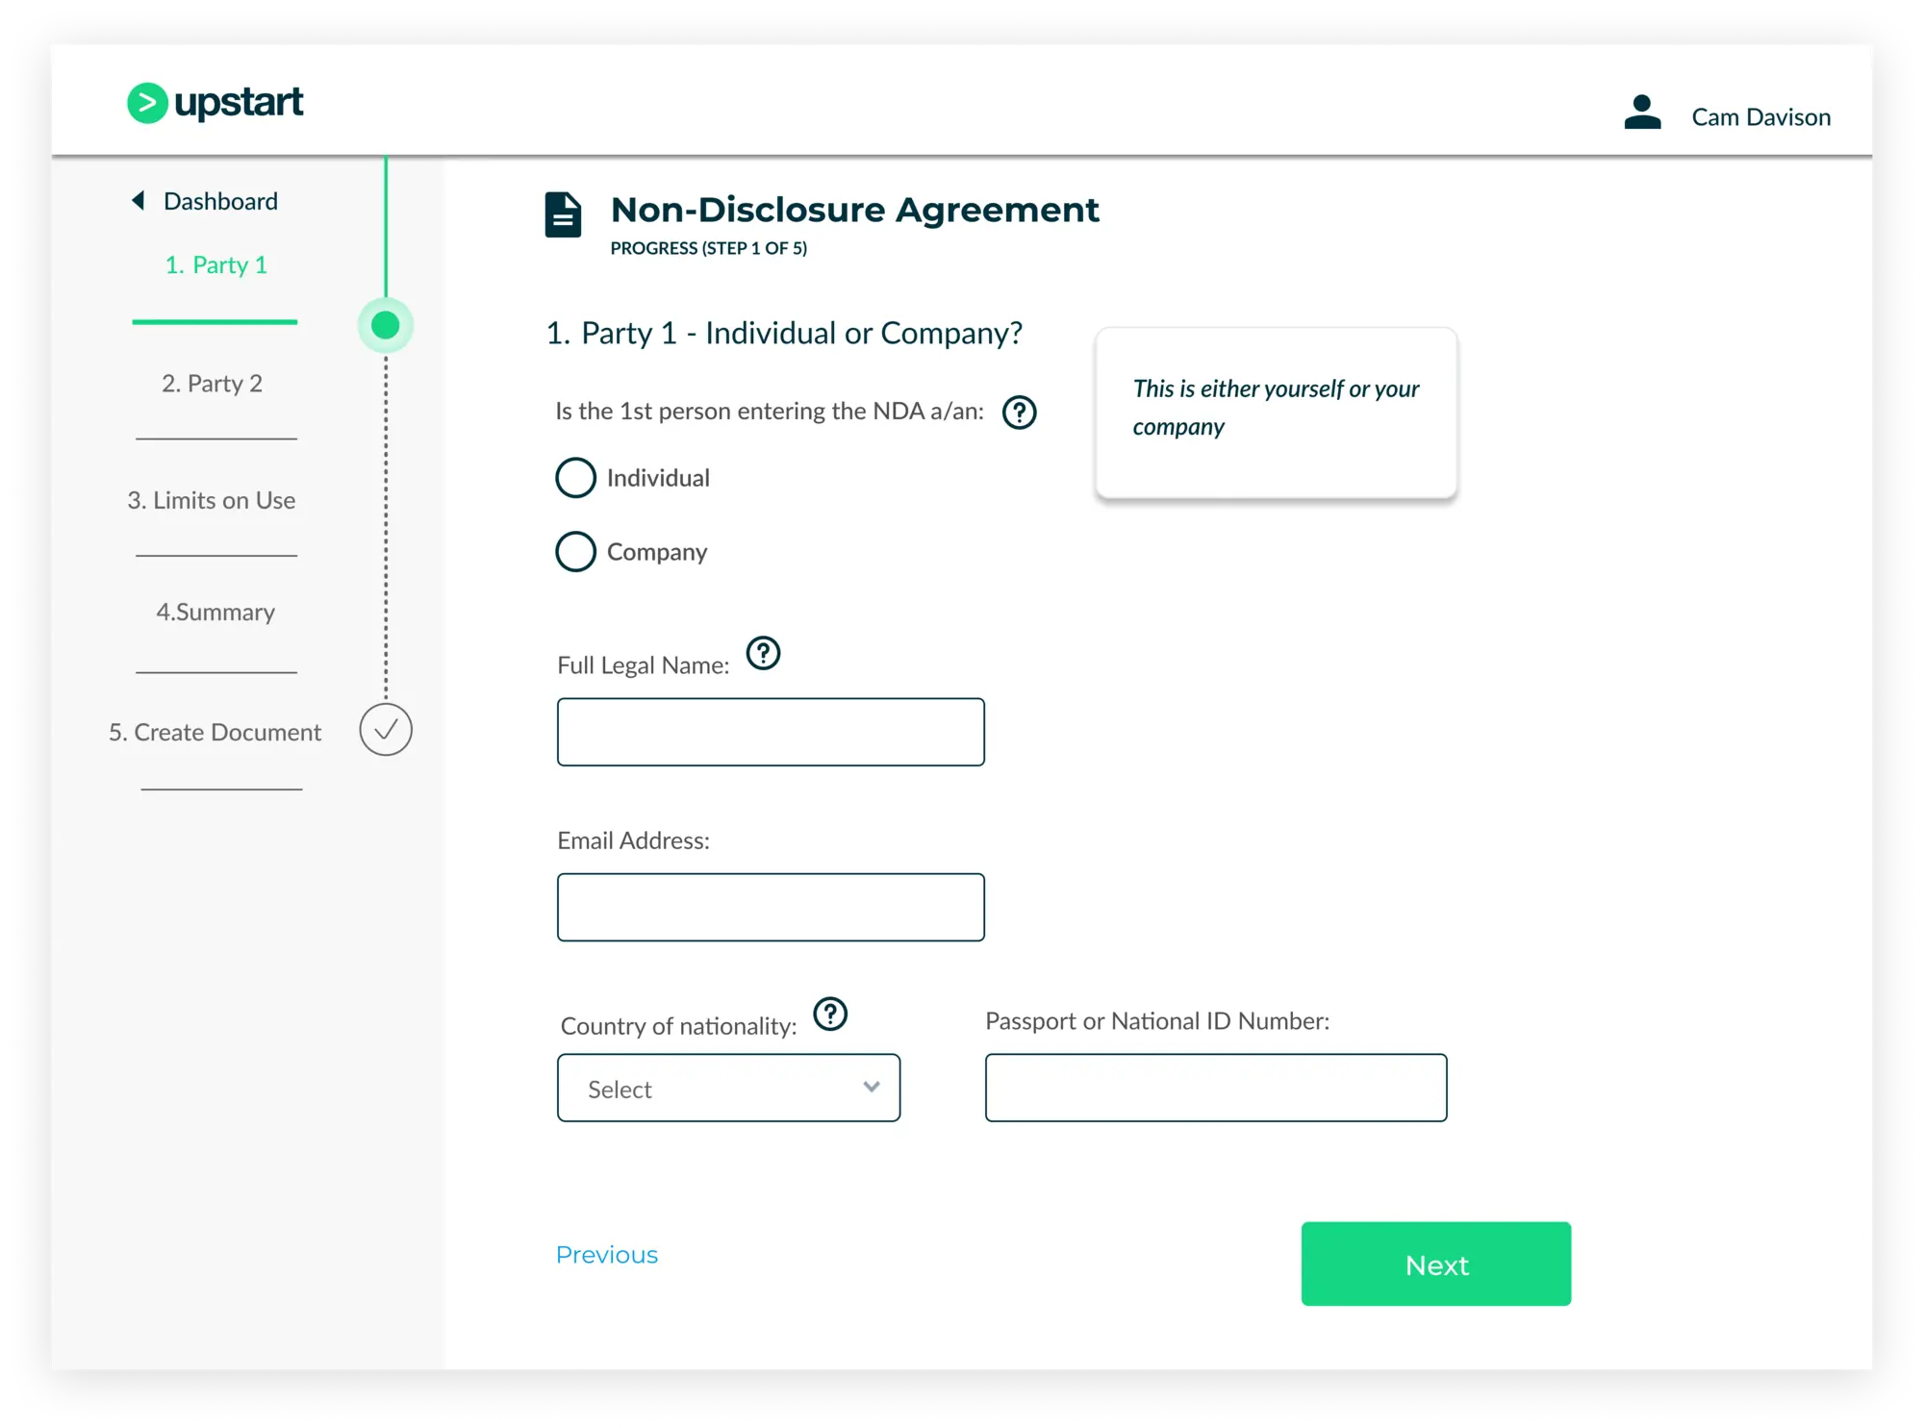
Task: Select step 5. Create Document
Action: click(x=215, y=732)
